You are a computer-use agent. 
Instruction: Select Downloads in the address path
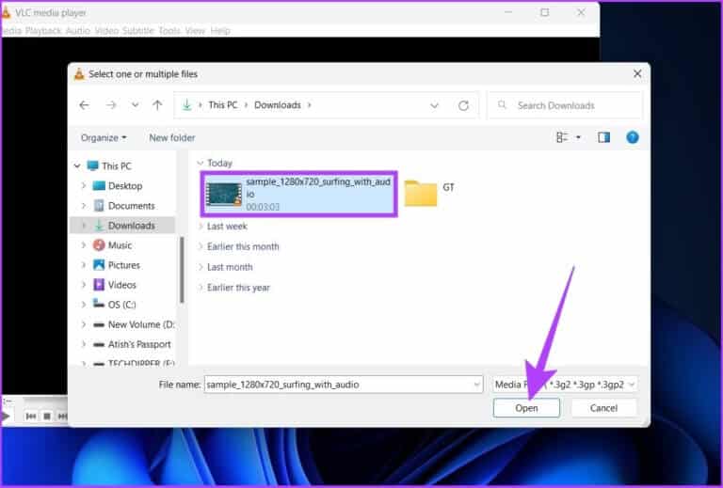point(278,105)
